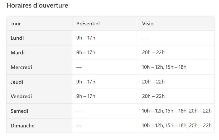Image resolution: width=219 pixels, height=140 pixels.
Task: Select the "Mardi" row label
Action: coord(18,53)
